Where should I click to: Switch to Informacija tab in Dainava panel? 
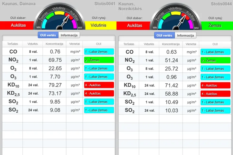point(69,35)
